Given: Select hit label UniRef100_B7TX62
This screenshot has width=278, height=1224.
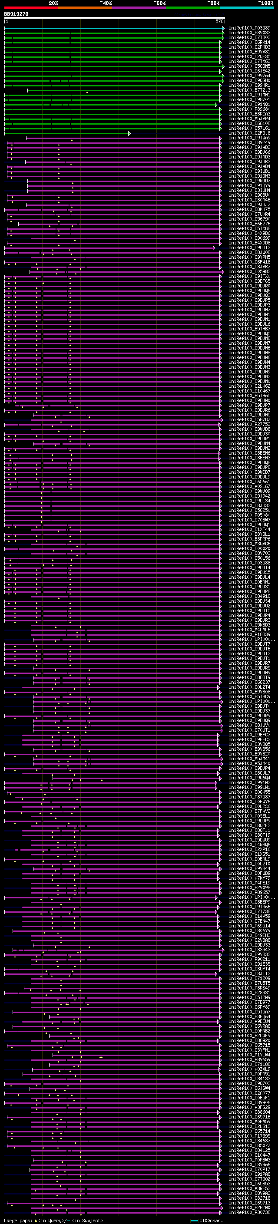Looking at the screenshot, I should [249, 61].
